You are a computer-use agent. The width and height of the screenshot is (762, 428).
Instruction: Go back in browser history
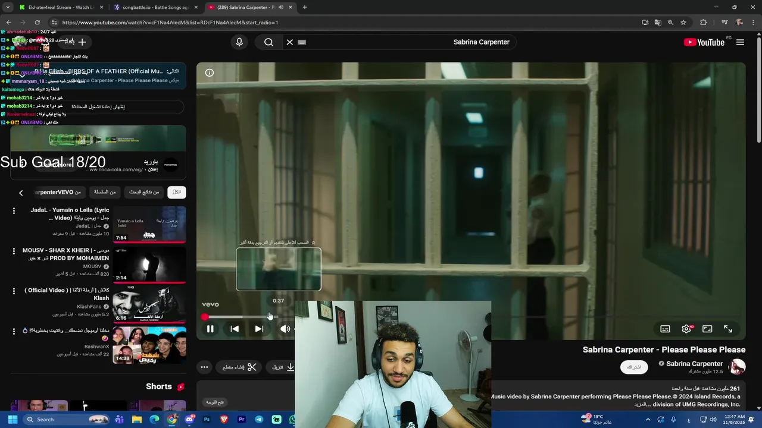coord(8,23)
